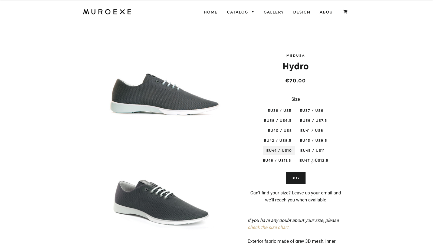
Task: Select size EU46 / US11.5
Action: click(x=277, y=161)
